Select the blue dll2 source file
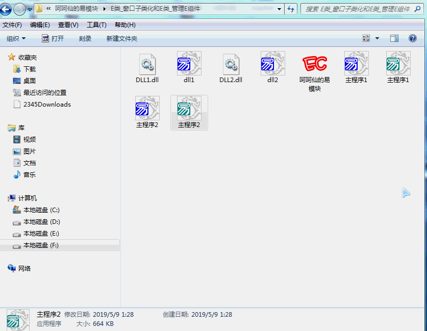The height and width of the screenshot is (331, 427). point(272,63)
